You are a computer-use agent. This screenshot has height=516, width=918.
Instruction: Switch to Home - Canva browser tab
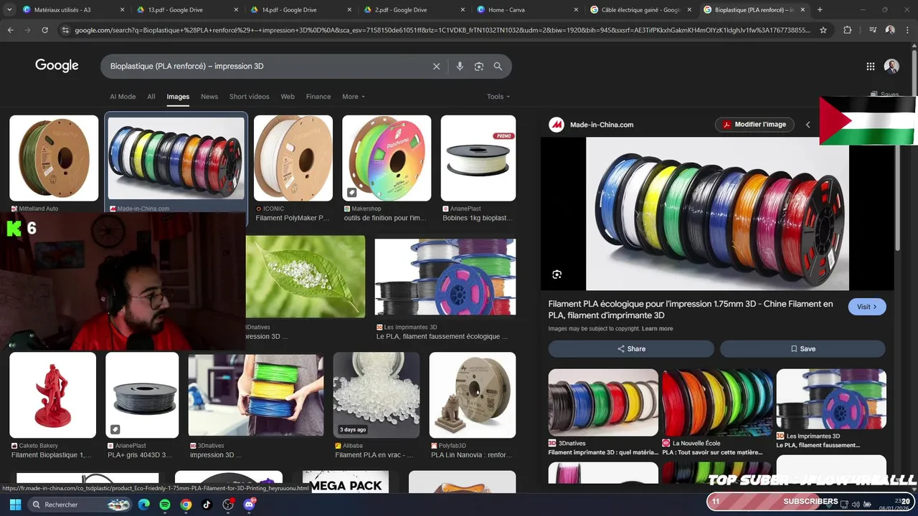(x=528, y=10)
